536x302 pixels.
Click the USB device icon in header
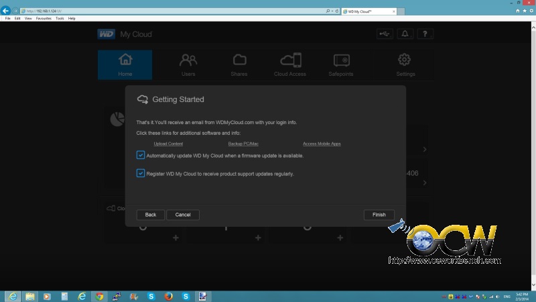(385, 34)
